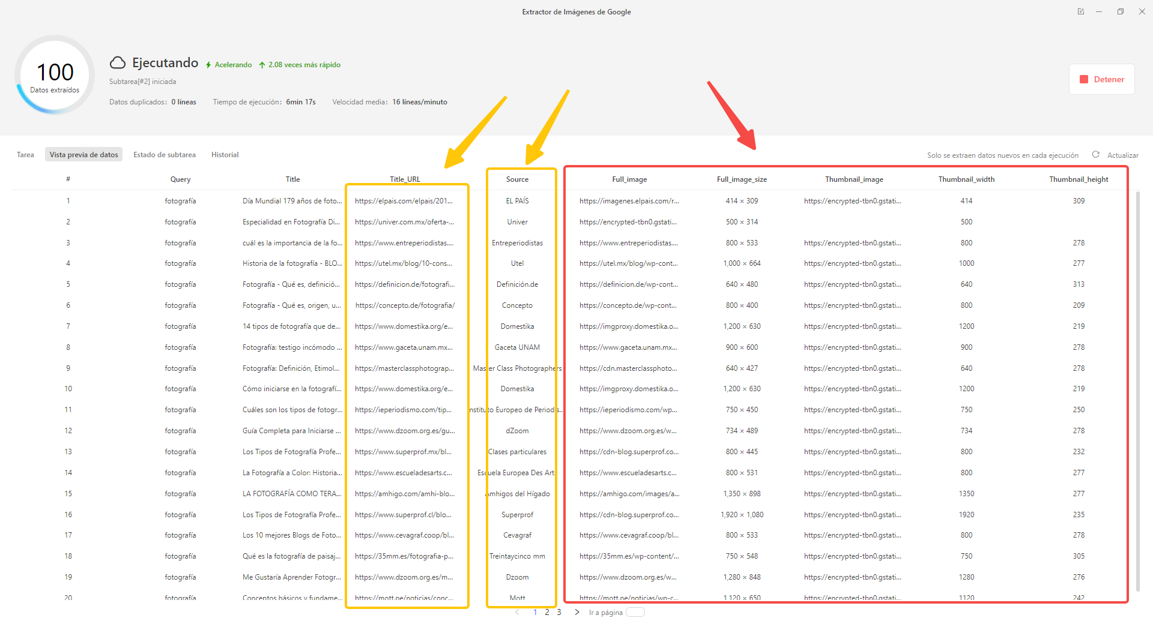Click the Ir a página input field
The height and width of the screenshot is (624, 1153).
point(635,612)
